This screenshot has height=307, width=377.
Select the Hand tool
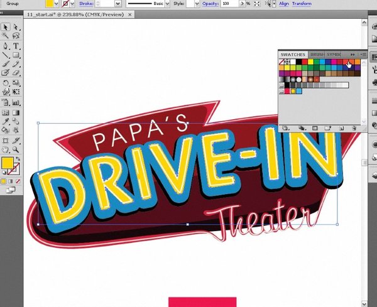tap(5, 149)
